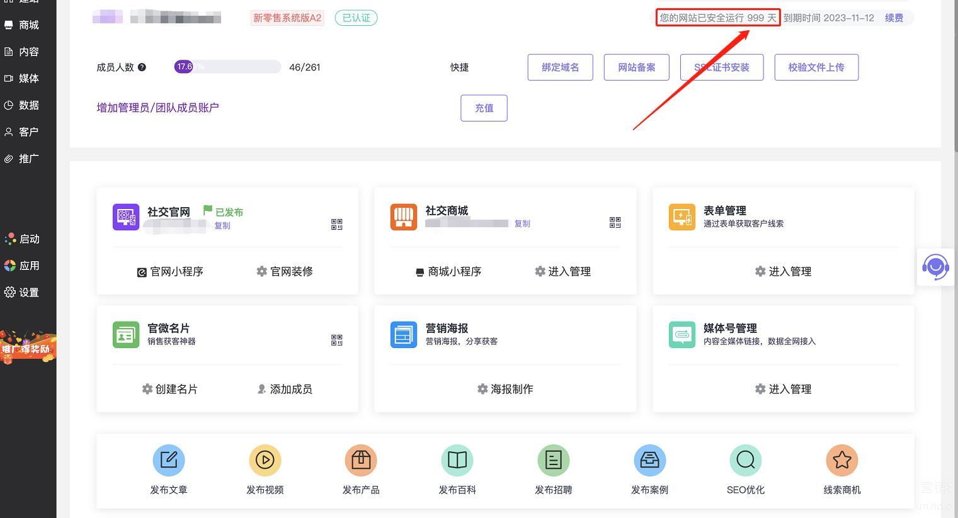This screenshot has width=958, height=518.
Task: Show QR code for 社交官网
Action: point(336,224)
